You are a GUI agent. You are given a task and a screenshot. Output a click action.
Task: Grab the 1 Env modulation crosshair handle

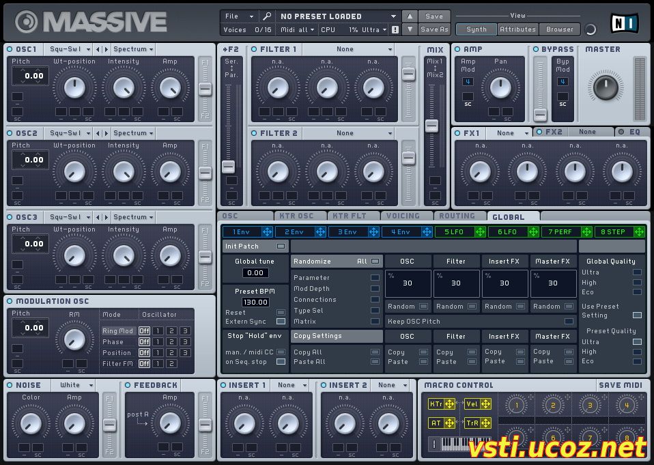pos(267,232)
